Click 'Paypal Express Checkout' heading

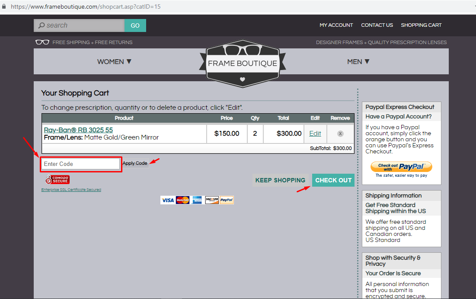coord(400,107)
